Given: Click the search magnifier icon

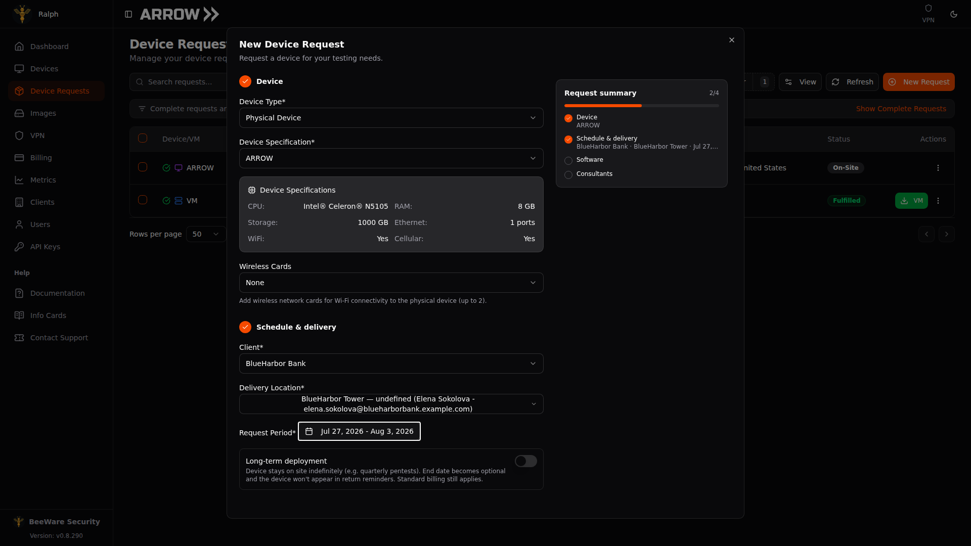Looking at the screenshot, I should pyautogui.click(x=140, y=82).
